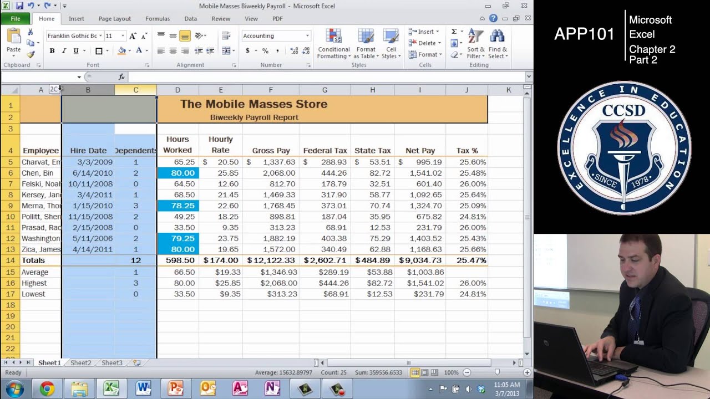
Task: Open the font size dropdown
Action: point(123,36)
